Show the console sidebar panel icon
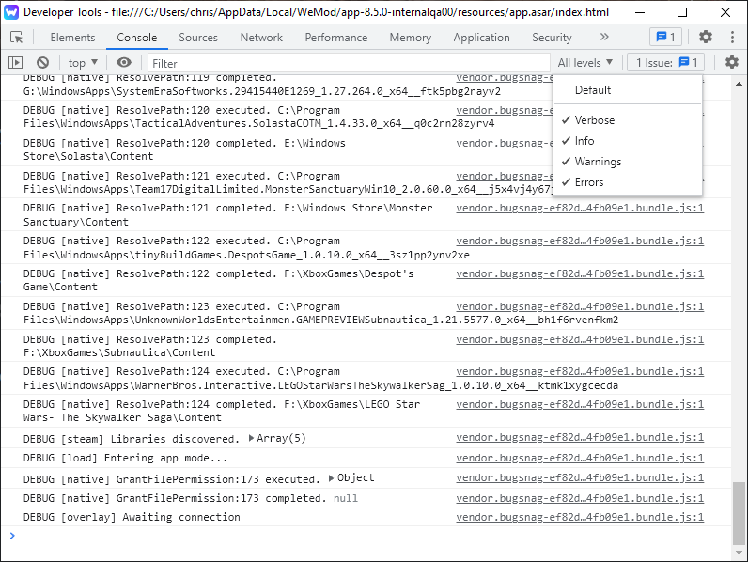Image resolution: width=748 pixels, height=562 pixels. pos(16,62)
